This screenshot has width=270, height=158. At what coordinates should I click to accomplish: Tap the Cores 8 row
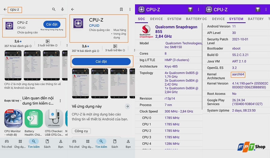tap(169, 53)
